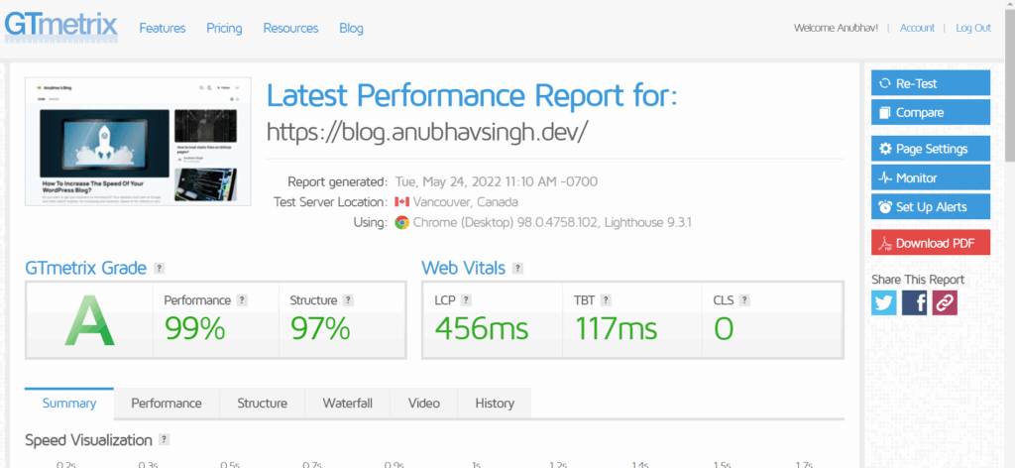Click the Canada flag icon
1015x468 pixels.
pyautogui.click(x=402, y=202)
